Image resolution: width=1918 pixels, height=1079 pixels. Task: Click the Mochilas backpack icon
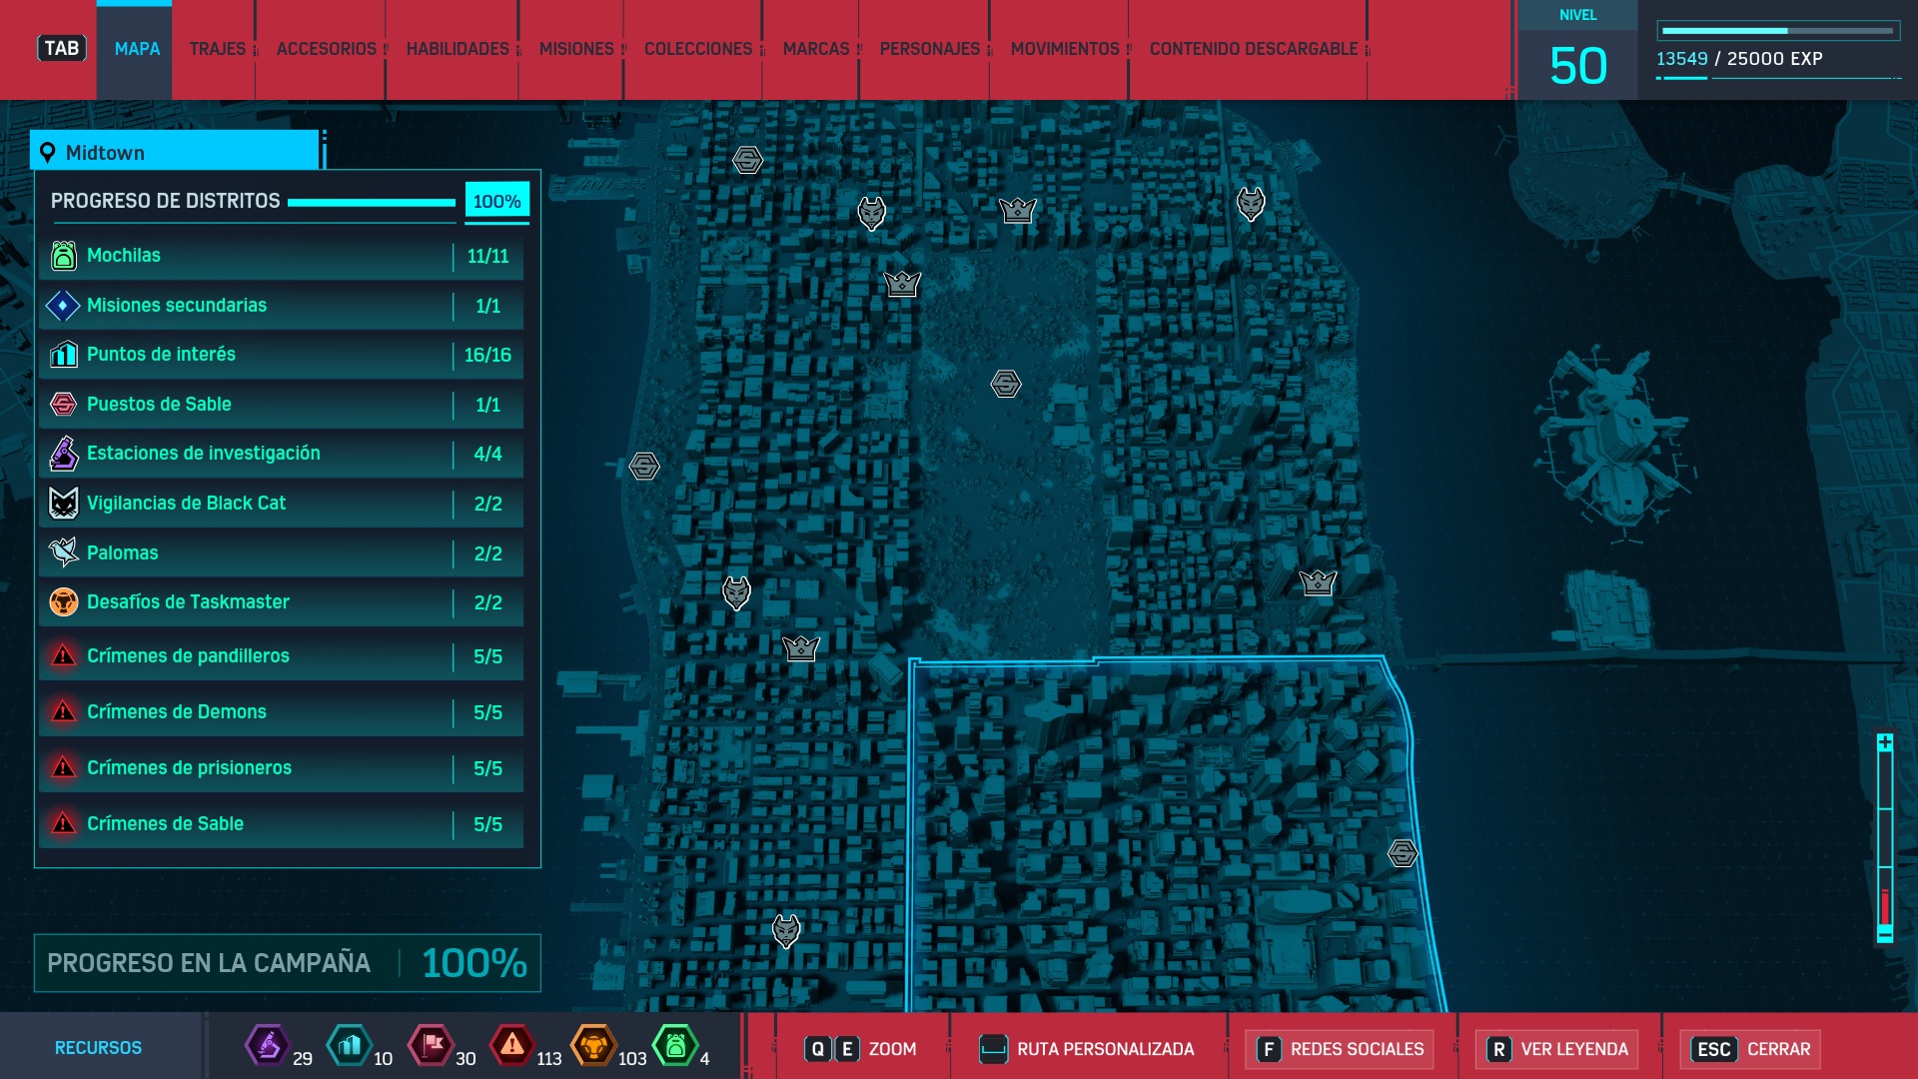point(63,256)
